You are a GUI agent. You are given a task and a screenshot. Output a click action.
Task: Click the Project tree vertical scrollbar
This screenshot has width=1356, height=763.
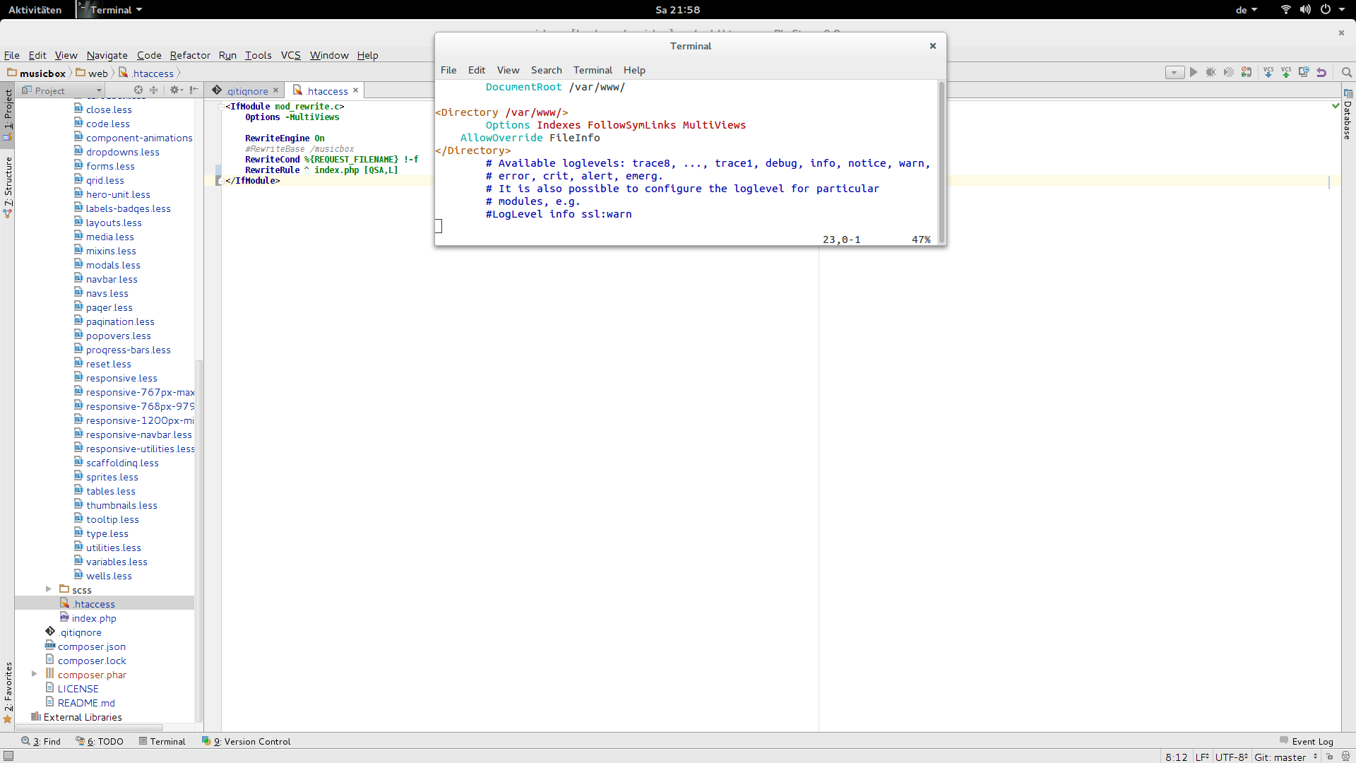[x=198, y=540]
